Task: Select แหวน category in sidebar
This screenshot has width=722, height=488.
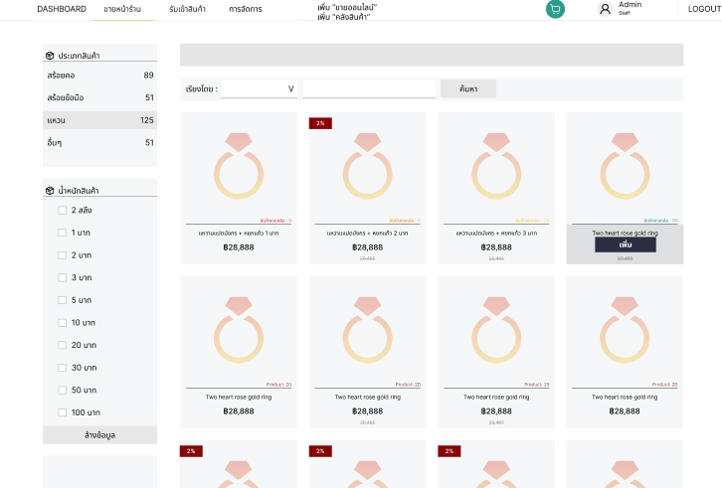Action: [x=99, y=120]
